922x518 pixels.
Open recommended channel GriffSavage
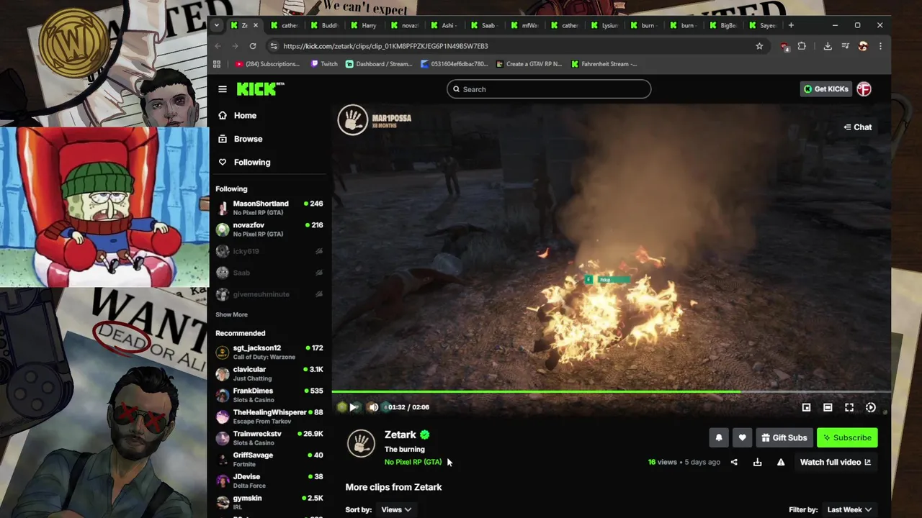point(269,460)
